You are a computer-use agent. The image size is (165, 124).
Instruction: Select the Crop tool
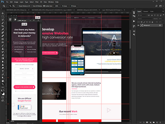[3, 26]
